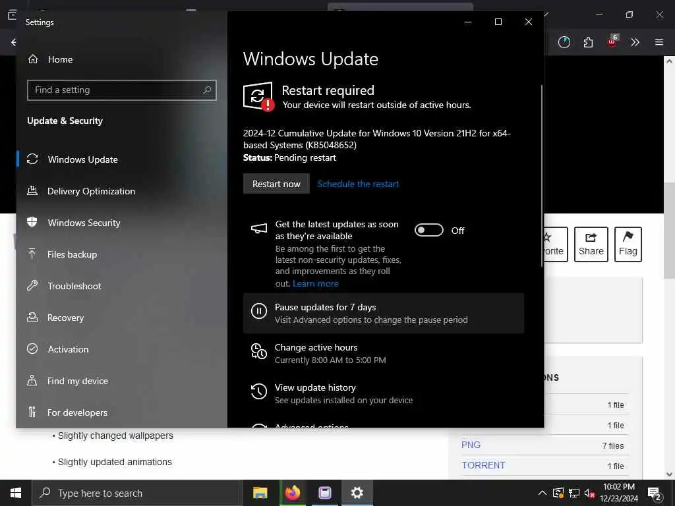Click the circular timer icon in browser toolbar
The height and width of the screenshot is (506, 675).
(x=564, y=42)
